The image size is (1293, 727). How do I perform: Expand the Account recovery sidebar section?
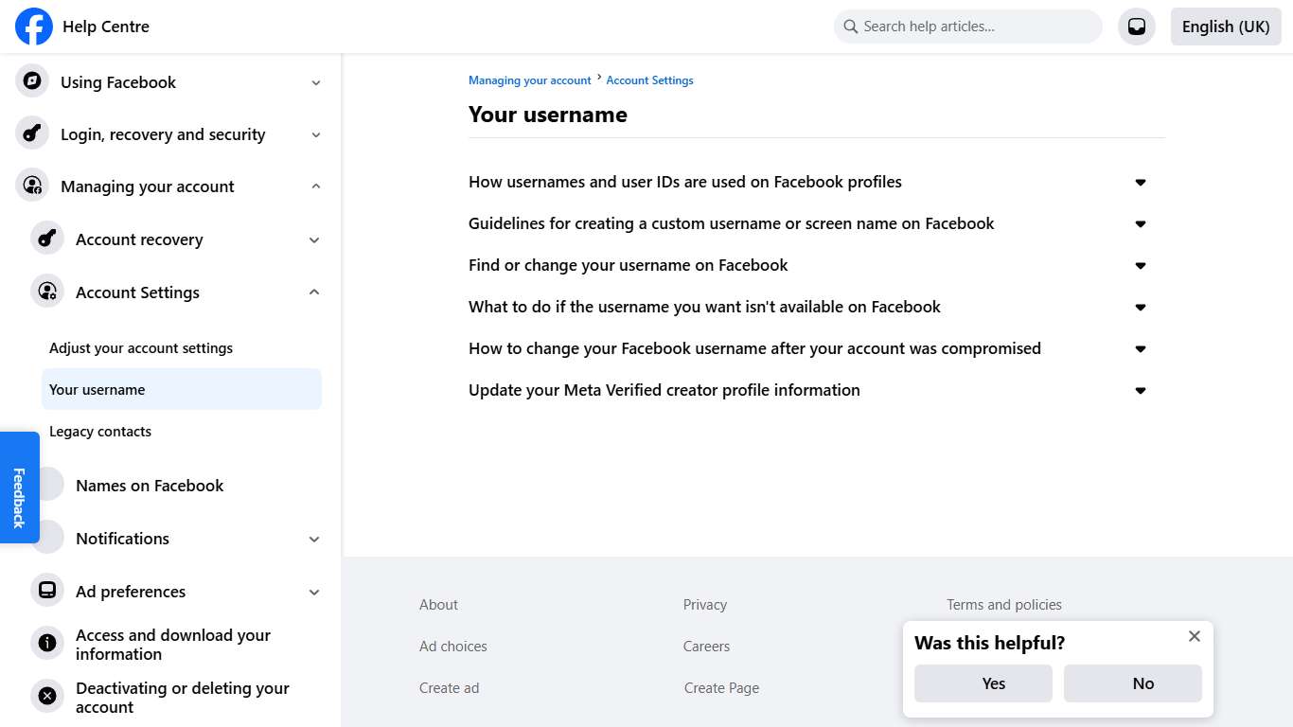313,239
